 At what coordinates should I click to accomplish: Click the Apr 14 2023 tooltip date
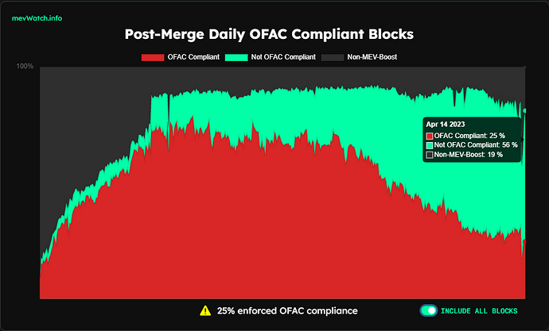(446, 125)
